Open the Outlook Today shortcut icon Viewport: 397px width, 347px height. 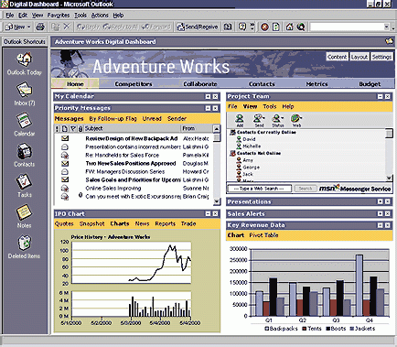(x=24, y=60)
